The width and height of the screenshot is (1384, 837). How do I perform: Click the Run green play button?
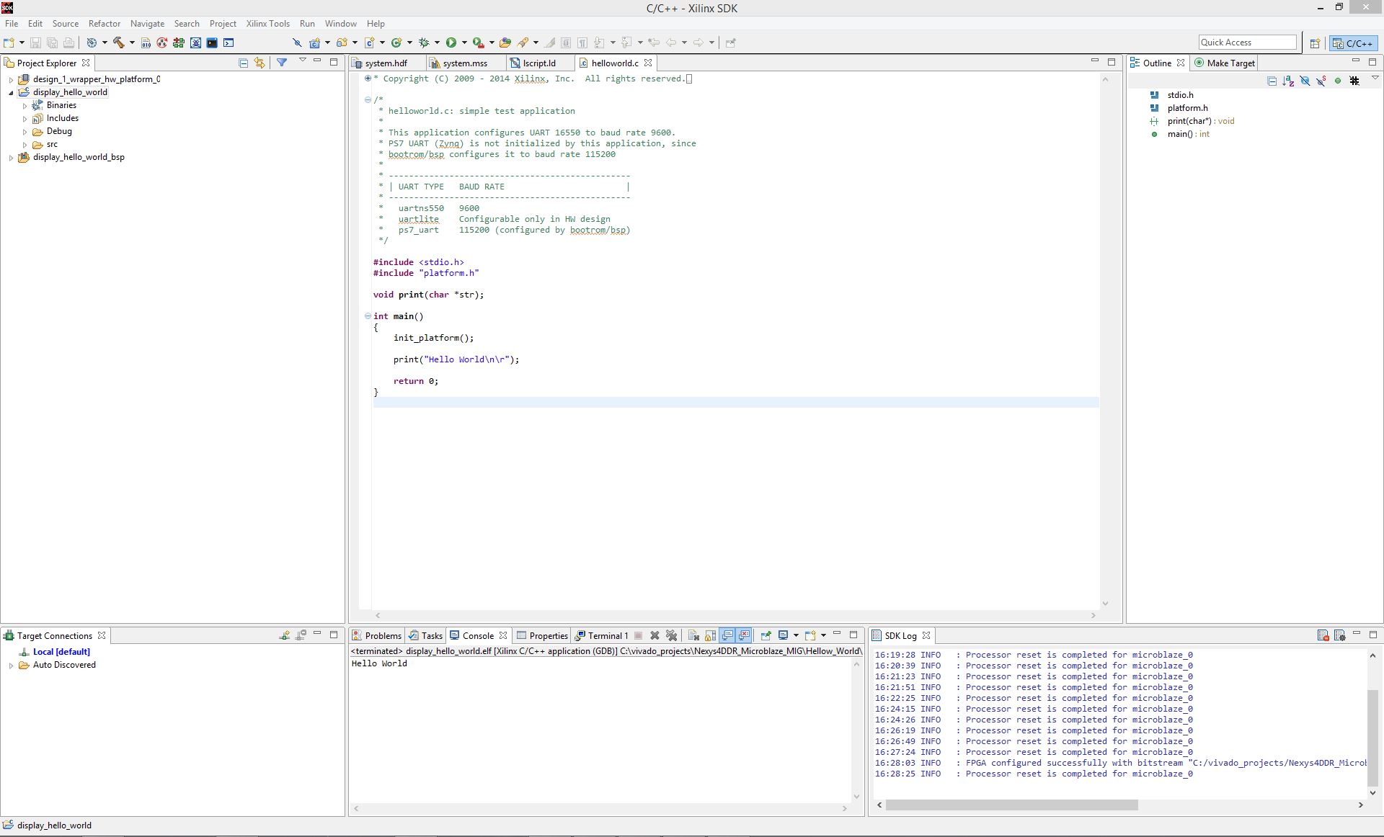pyautogui.click(x=451, y=42)
